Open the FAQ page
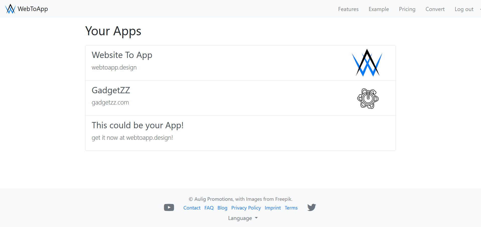481x227 pixels. pyautogui.click(x=209, y=208)
